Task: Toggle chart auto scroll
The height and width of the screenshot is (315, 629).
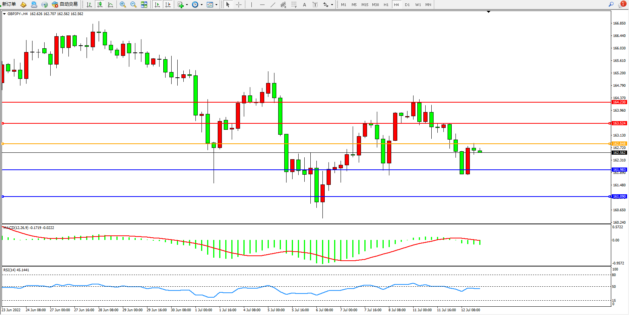Action: [x=157, y=5]
